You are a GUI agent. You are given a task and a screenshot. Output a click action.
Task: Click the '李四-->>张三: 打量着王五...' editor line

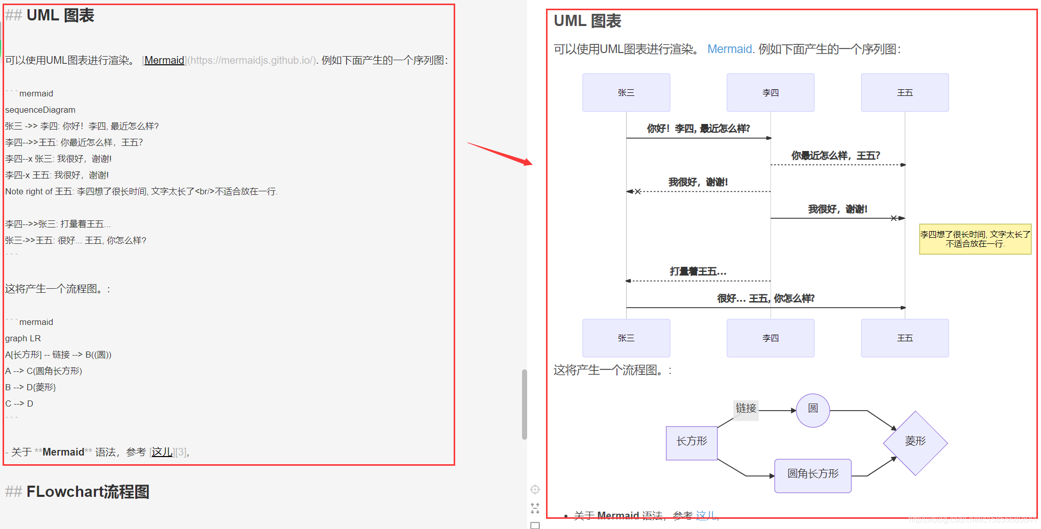58,224
